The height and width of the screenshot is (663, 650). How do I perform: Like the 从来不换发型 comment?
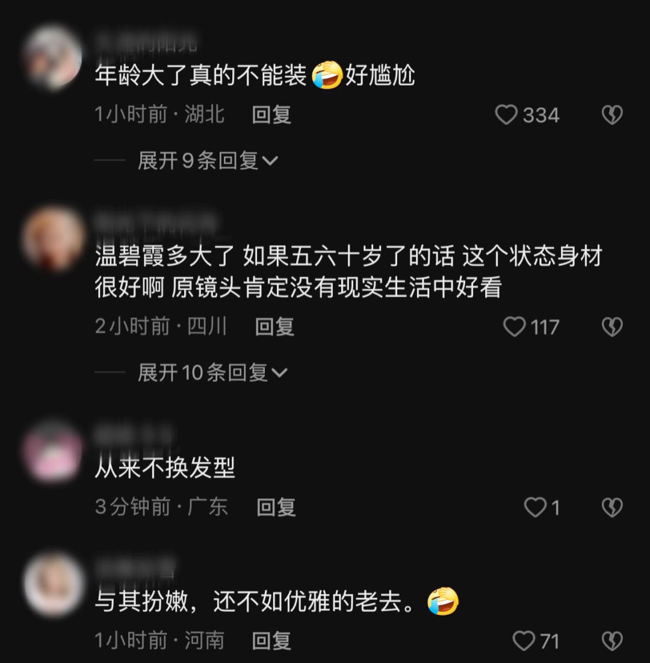535,507
